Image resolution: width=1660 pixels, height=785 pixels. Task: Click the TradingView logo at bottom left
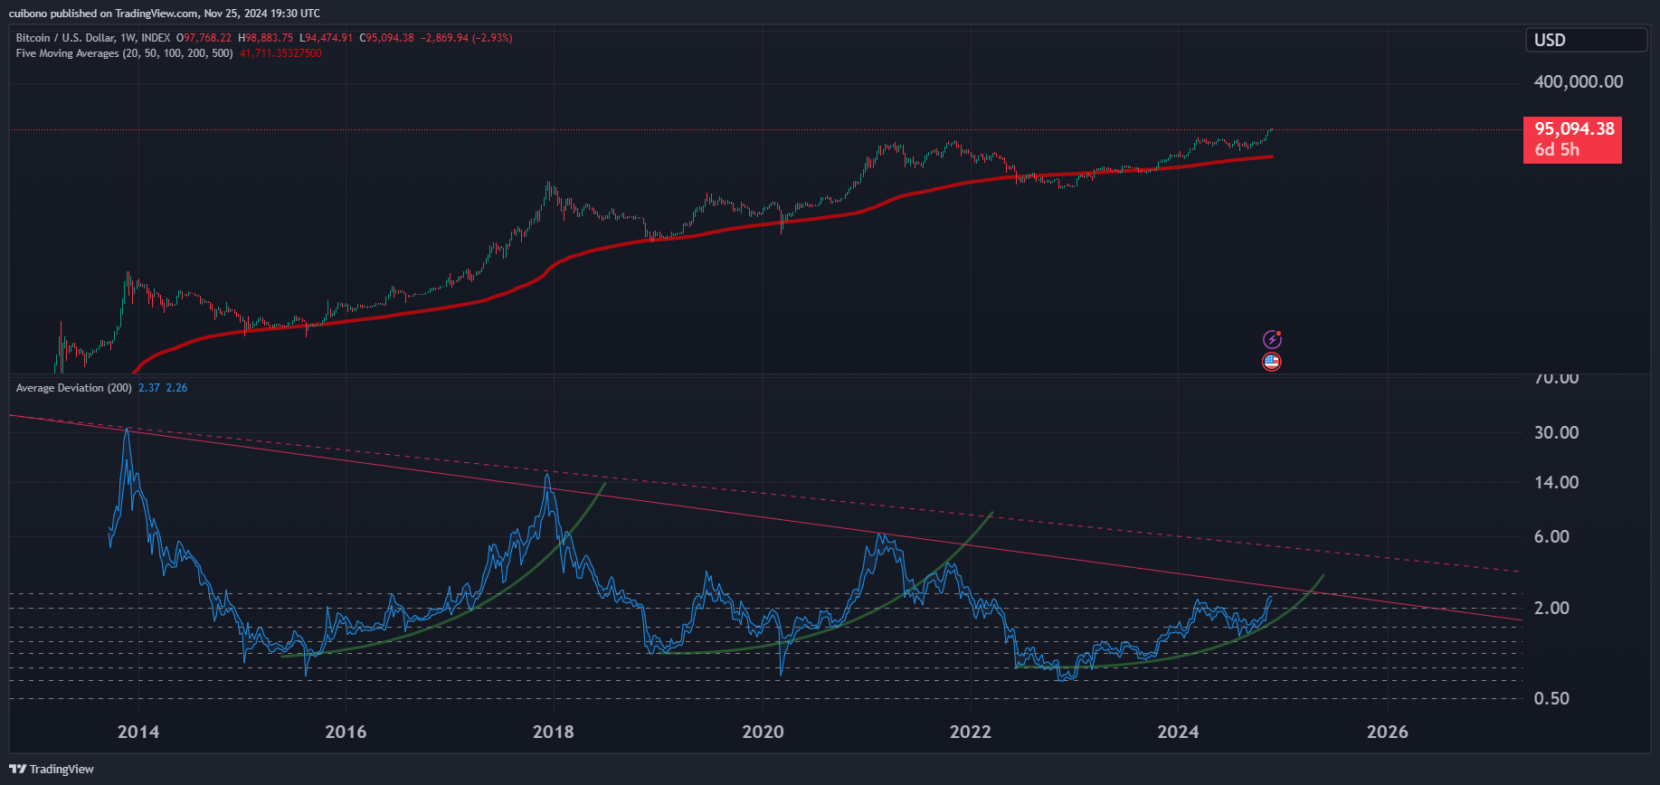pyautogui.click(x=52, y=769)
